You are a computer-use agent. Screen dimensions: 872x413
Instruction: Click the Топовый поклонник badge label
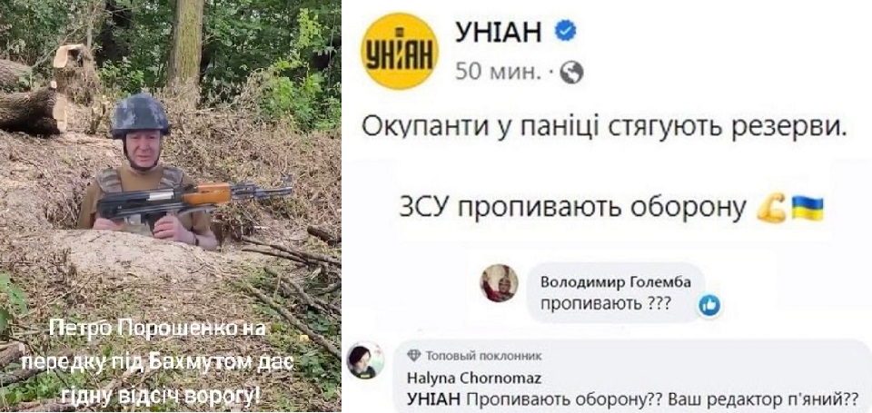pyautogui.click(x=482, y=357)
